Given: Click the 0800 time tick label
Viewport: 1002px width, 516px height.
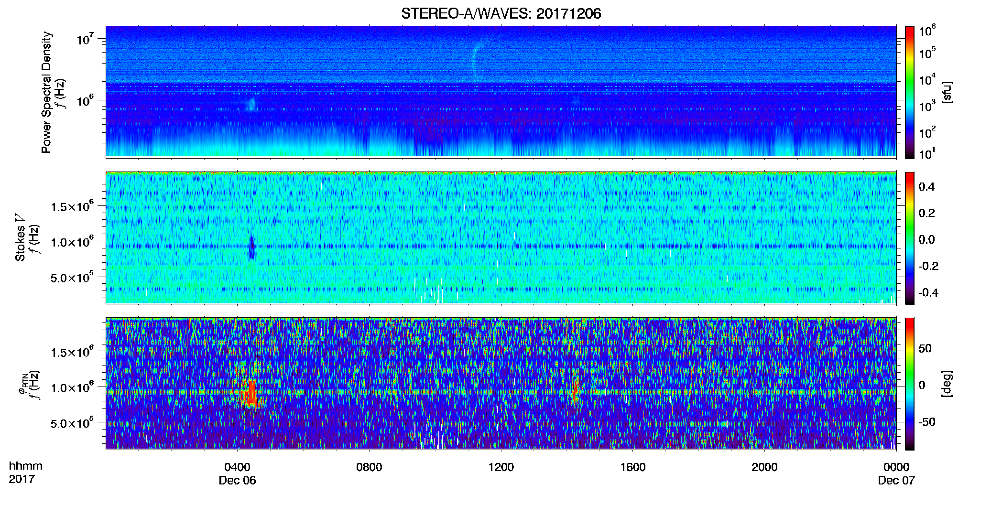Looking at the screenshot, I should point(369,467).
